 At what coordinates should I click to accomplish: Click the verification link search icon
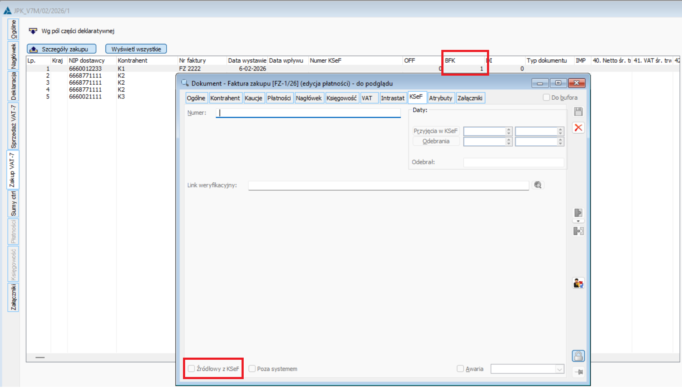pos(538,185)
